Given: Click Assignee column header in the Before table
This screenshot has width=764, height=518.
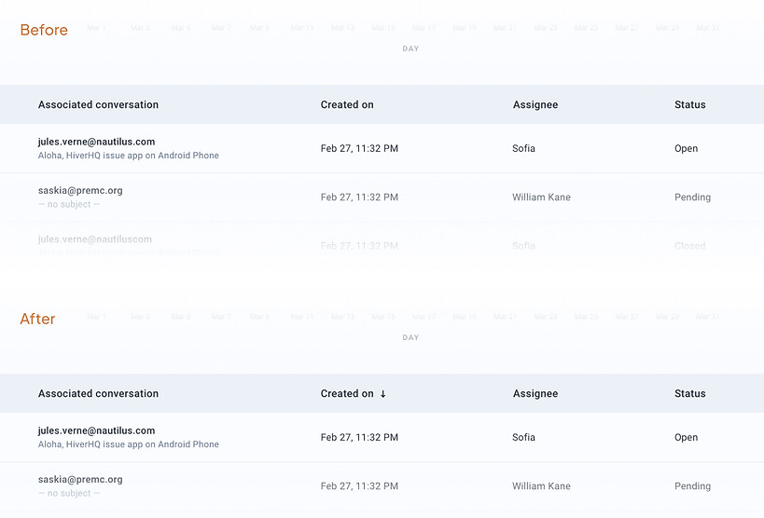Looking at the screenshot, I should [x=535, y=105].
